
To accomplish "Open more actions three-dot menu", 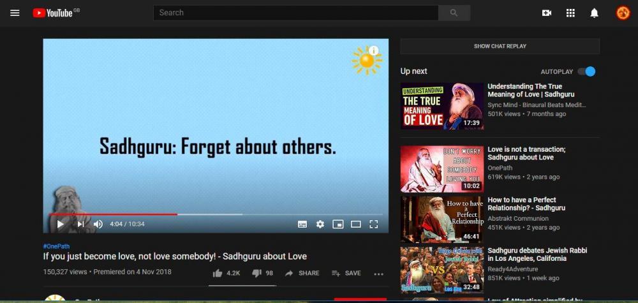I will (378, 274).
